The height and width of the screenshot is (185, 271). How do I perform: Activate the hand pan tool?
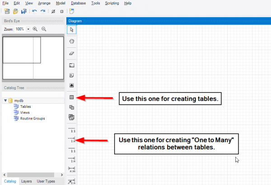coord(71,42)
